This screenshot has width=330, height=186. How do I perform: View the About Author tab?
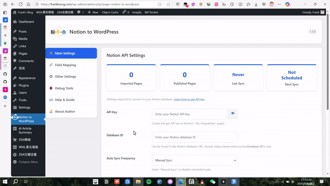pos(71,111)
